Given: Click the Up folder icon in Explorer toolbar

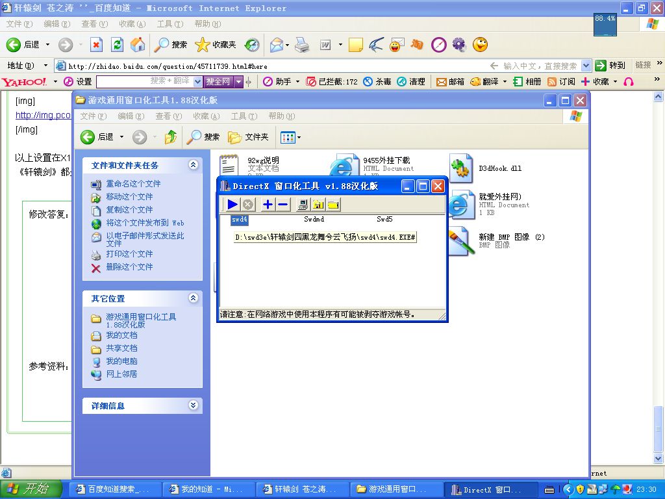Looking at the screenshot, I should [x=170, y=136].
